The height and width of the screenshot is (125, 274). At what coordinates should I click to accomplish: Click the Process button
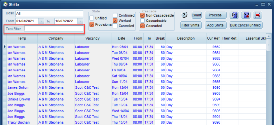tap(215, 15)
